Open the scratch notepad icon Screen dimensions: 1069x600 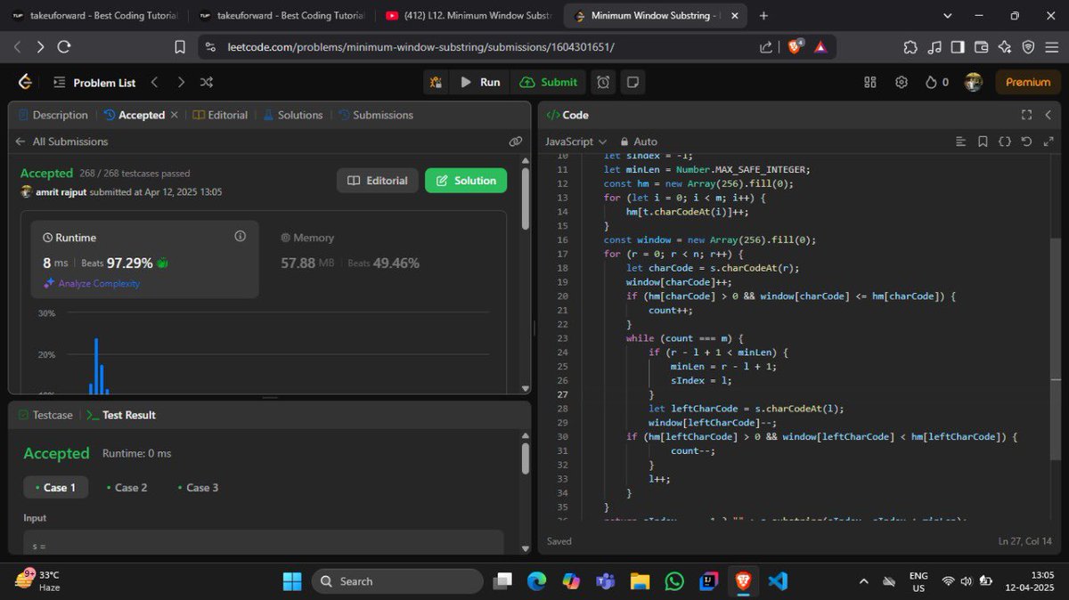(x=632, y=82)
